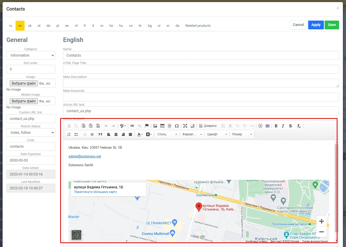Center align the text
The width and height of the screenshot is (346, 247).
pos(116,134)
